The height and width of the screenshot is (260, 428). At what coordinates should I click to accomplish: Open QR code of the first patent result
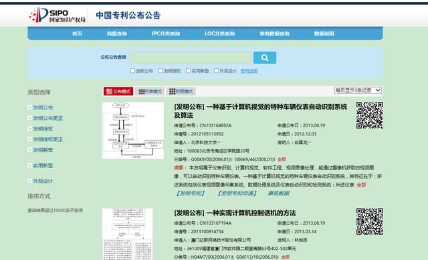click(x=370, y=115)
